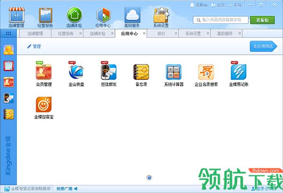Click the 去应用商店 arrow button
Screen dimensions: 283x193
(x=264, y=46)
